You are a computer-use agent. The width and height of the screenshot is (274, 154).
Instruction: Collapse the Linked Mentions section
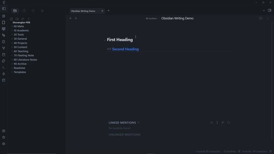[x=122, y=123]
